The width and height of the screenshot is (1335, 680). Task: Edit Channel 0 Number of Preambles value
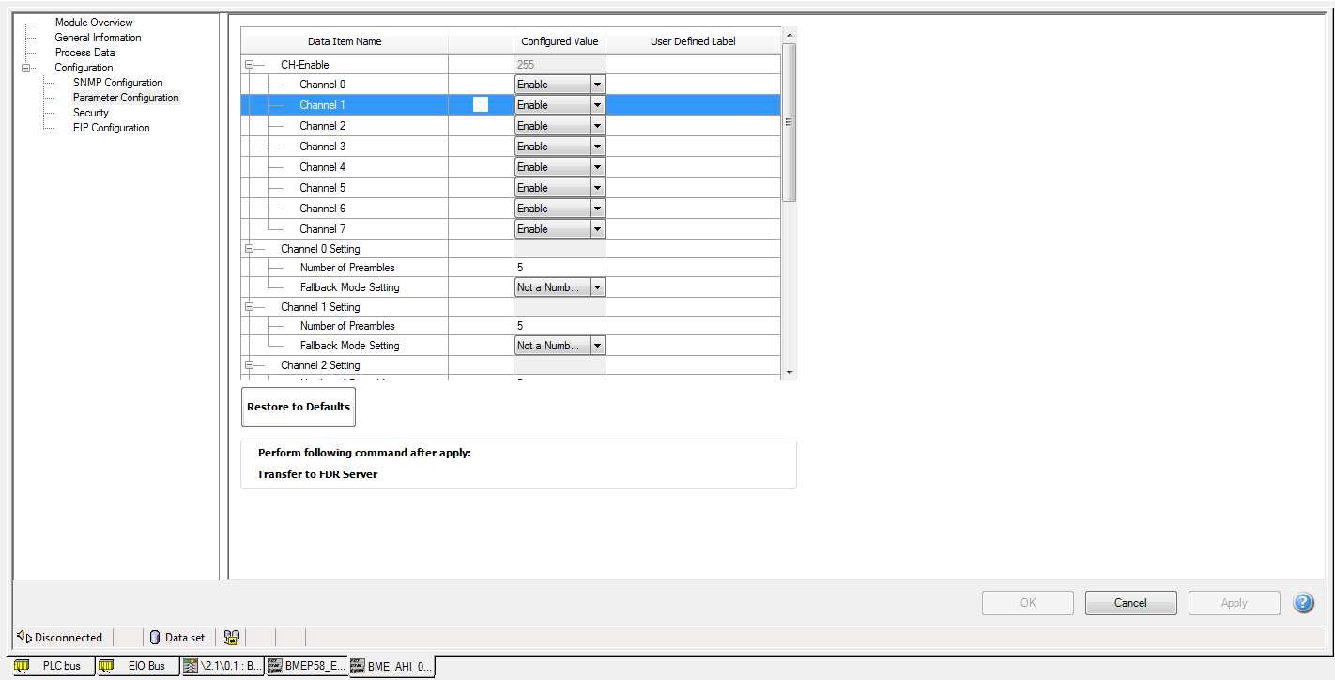pos(560,268)
